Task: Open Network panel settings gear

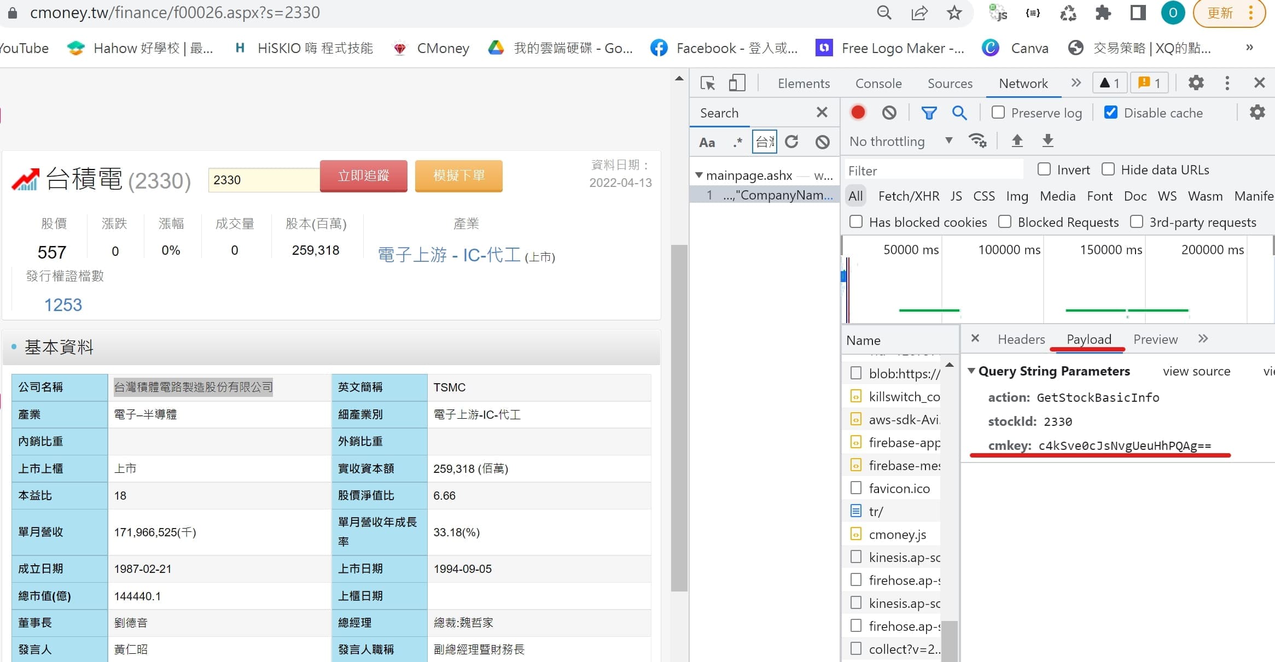Action: tap(1257, 112)
